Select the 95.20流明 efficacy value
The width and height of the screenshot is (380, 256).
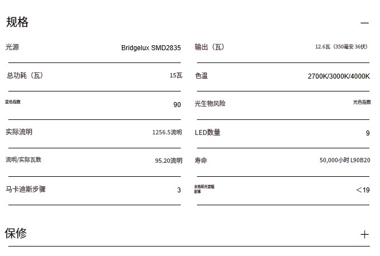(168, 161)
